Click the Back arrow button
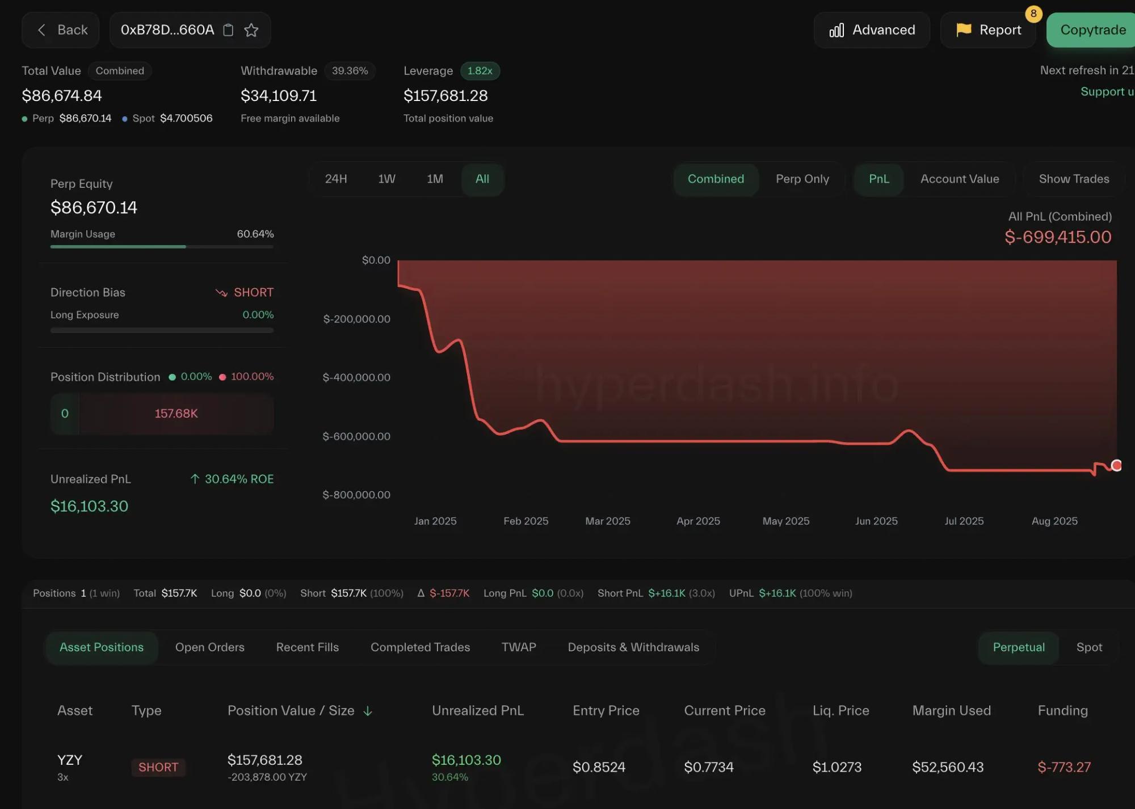This screenshot has height=809, width=1135. pyautogui.click(x=61, y=30)
